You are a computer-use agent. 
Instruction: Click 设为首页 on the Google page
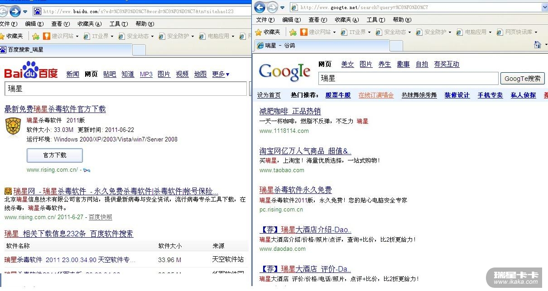(x=269, y=95)
